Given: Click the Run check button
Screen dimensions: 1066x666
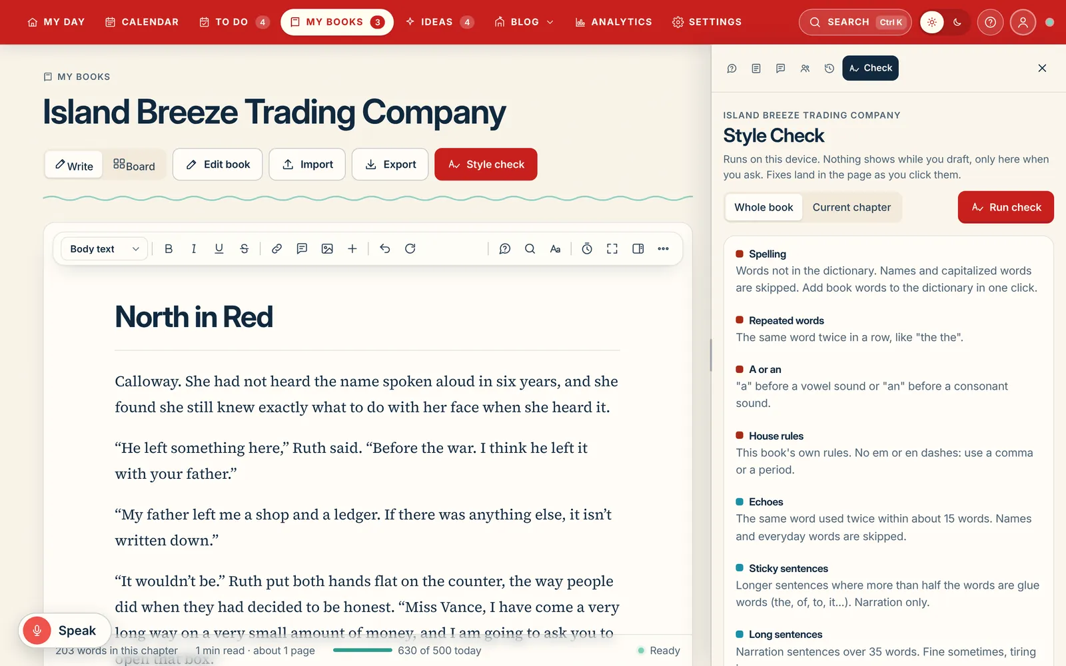Looking at the screenshot, I should [1006, 207].
